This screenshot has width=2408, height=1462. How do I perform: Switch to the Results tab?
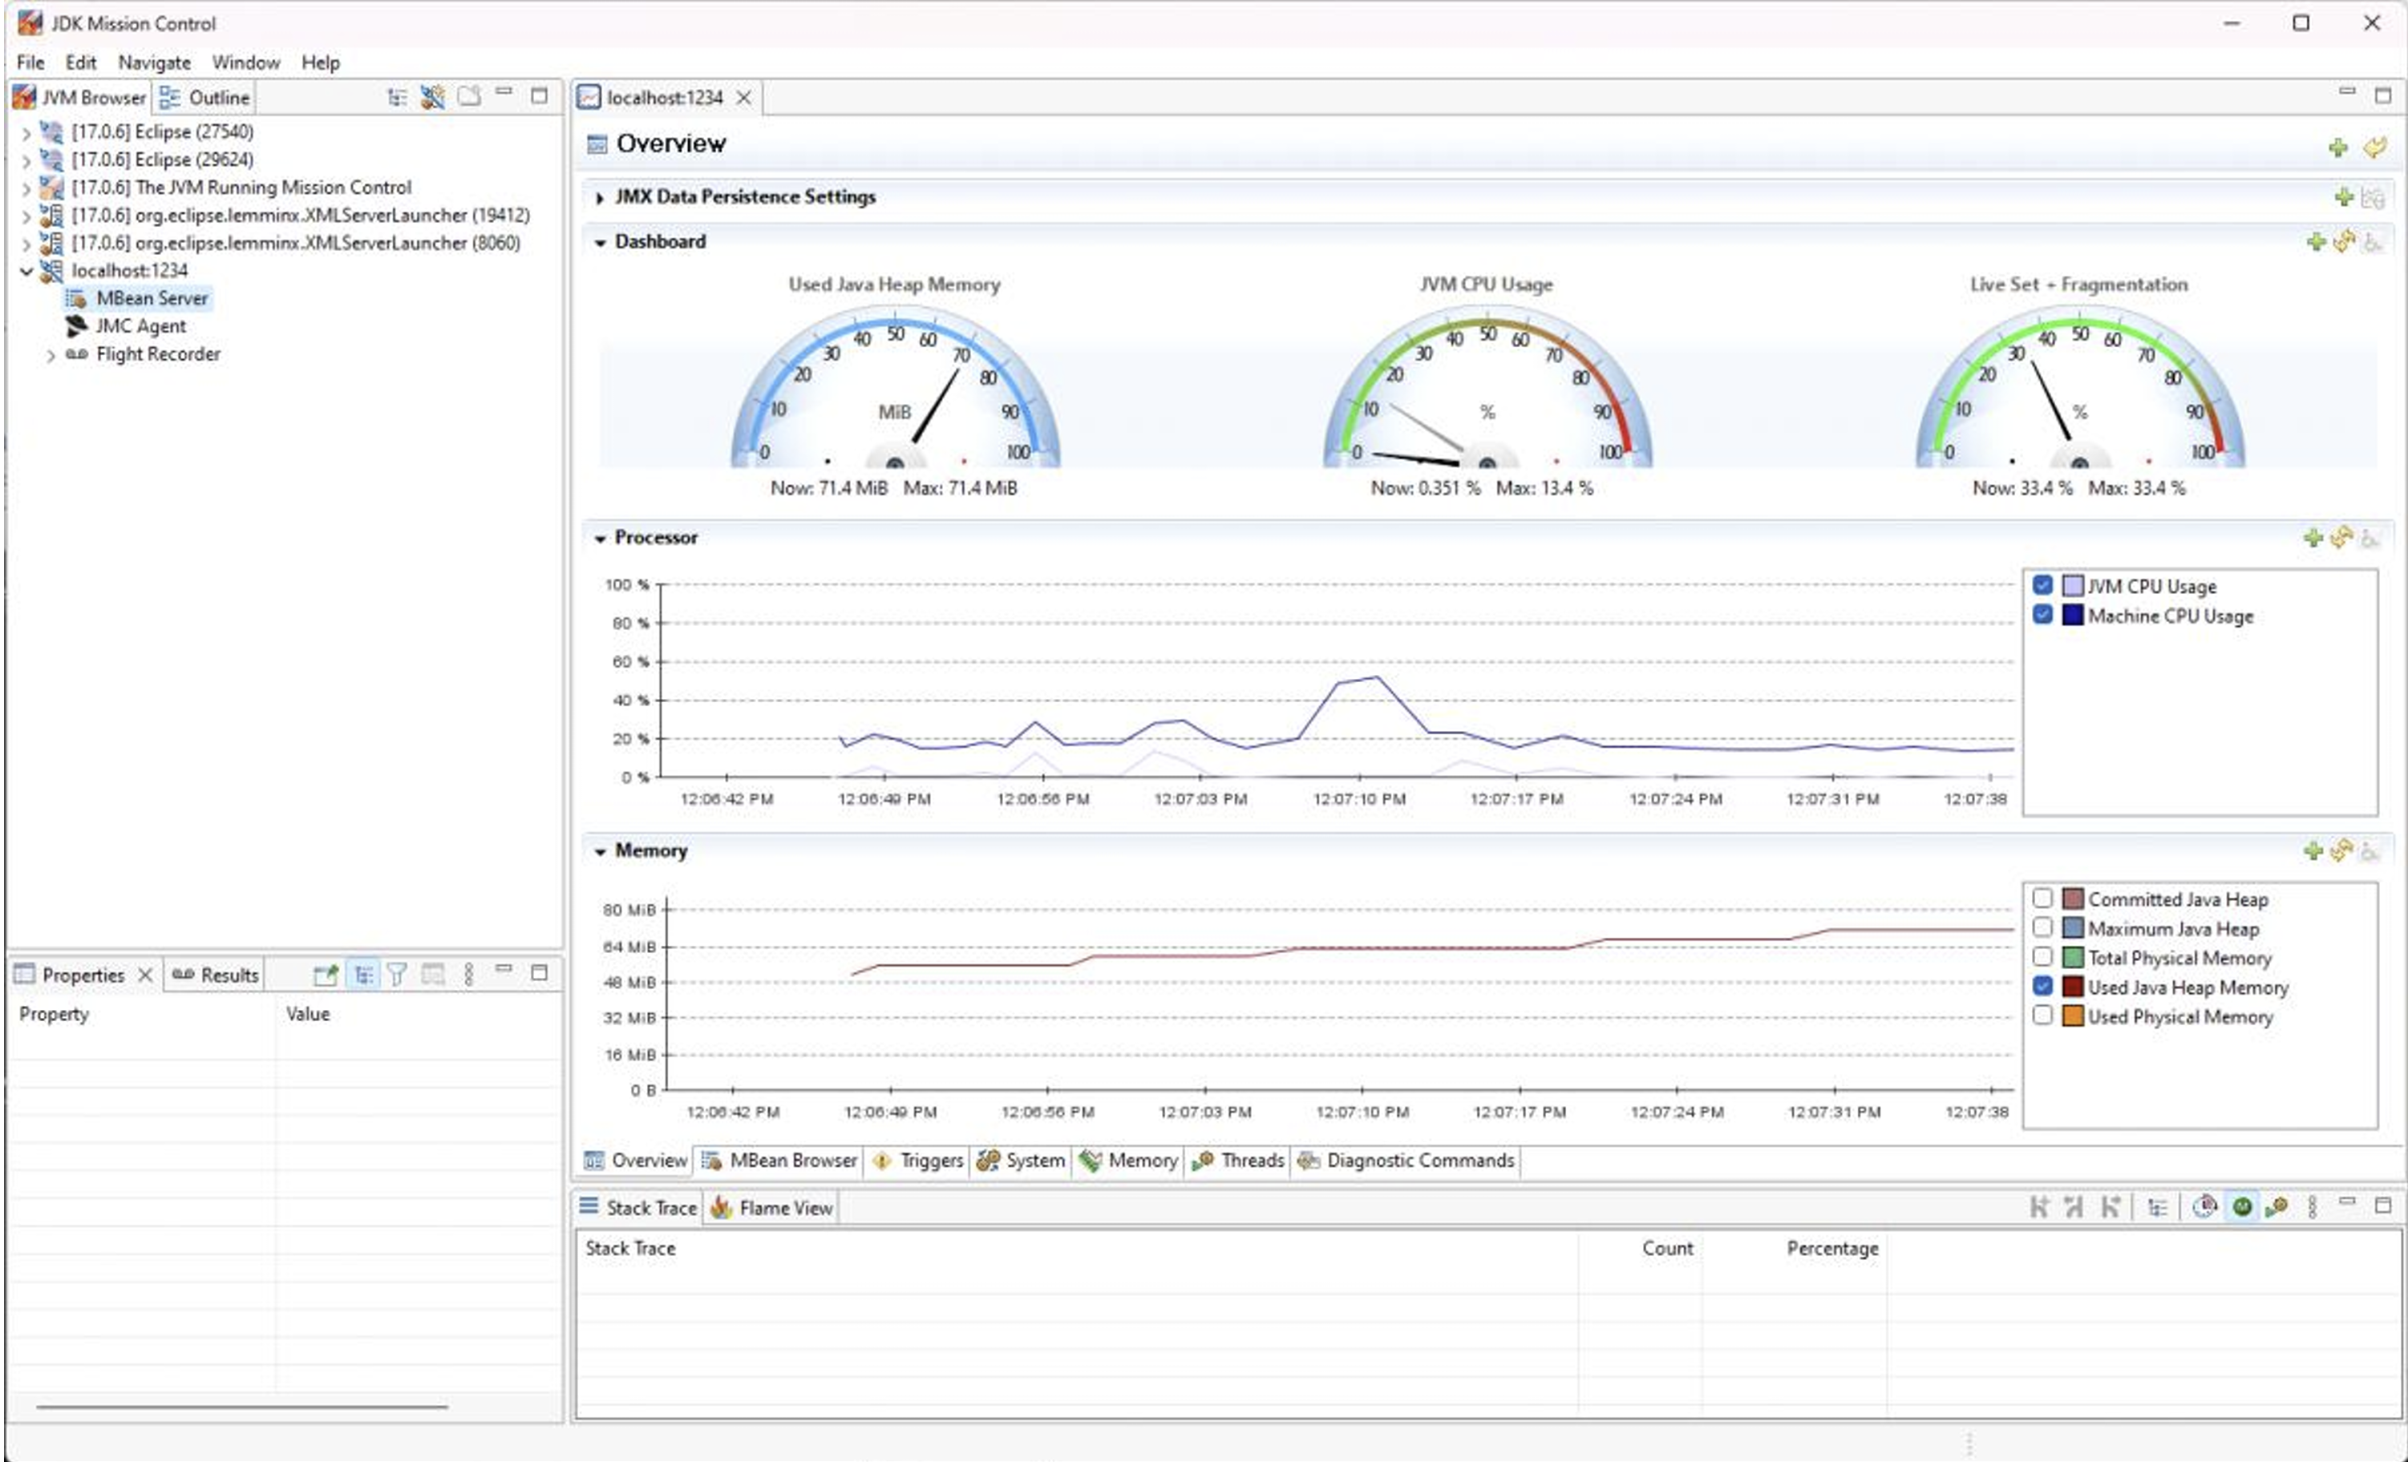pos(215,975)
